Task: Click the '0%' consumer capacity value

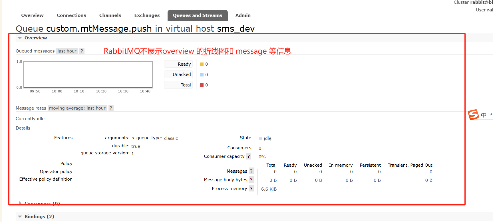Action: (262, 157)
